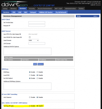Viewport: 102px width, 109px height.
Task: Click the DHCP Server section title
Action: pyautogui.click(x=6, y=31)
